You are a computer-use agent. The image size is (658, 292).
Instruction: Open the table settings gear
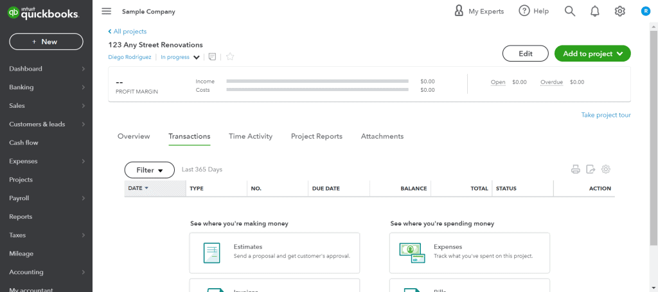(x=605, y=169)
